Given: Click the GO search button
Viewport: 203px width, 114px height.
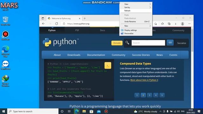Looking at the screenshot, I should [170, 43].
